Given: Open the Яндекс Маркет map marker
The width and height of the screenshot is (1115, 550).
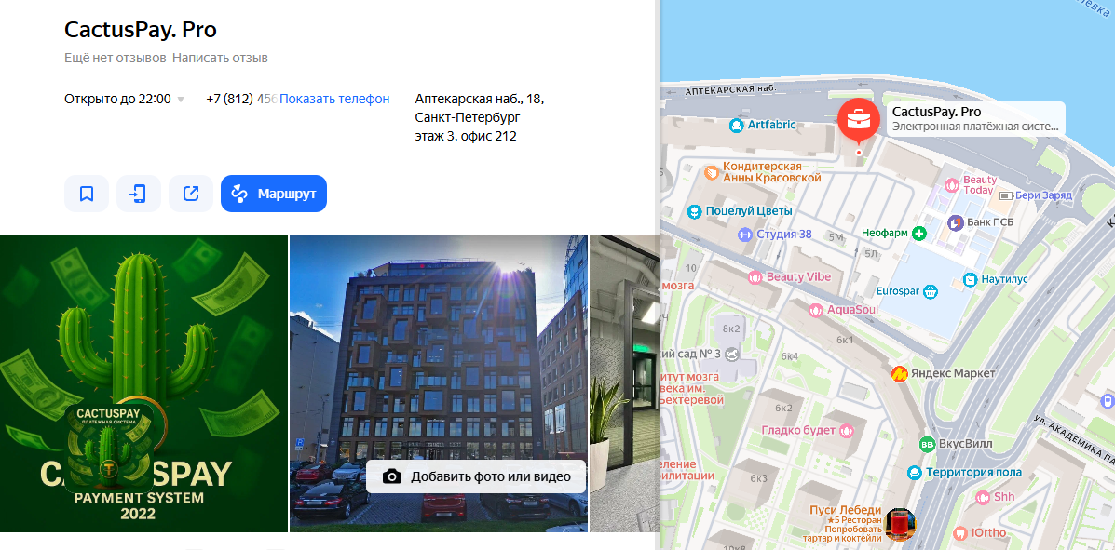Looking at the screenshot, I should (x=900, y=373).
